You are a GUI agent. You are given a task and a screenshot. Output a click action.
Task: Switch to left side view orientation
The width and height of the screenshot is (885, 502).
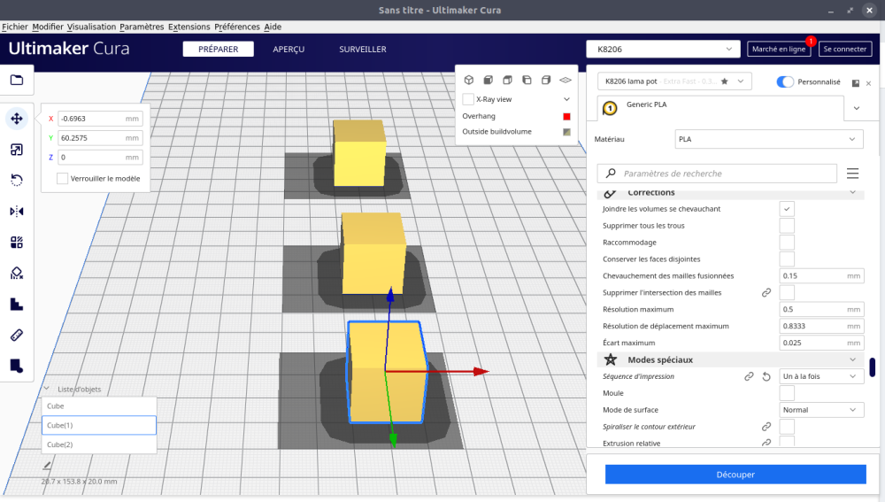[x=527, y=81]
